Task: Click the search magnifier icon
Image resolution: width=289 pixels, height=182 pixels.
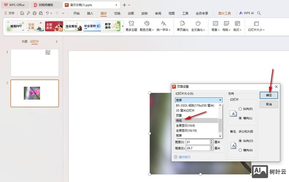Action: (x=259, y=13)
